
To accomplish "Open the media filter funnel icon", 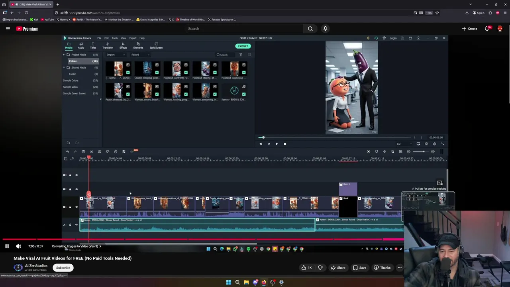I will pyautogui.click(x=241, y=55).
